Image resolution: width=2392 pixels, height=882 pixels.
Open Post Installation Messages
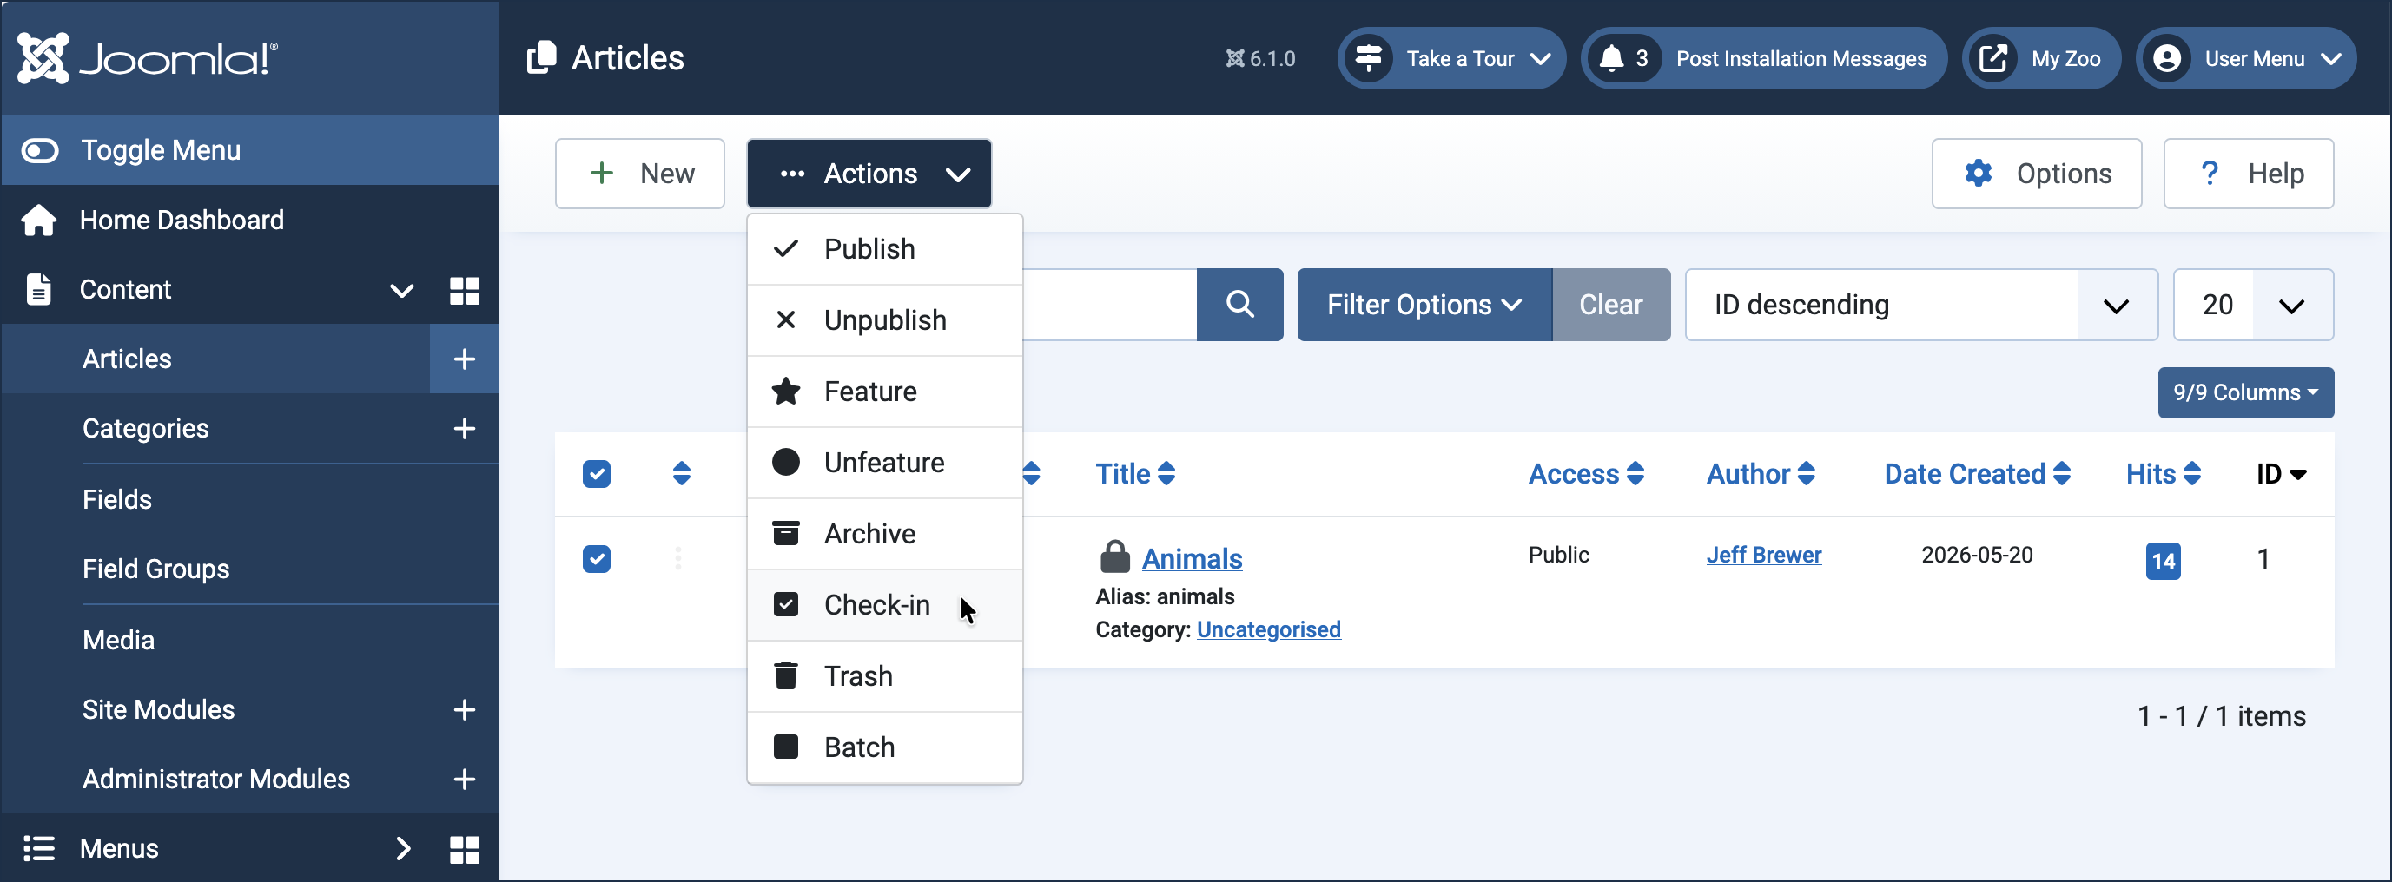tap(1763, 58)
